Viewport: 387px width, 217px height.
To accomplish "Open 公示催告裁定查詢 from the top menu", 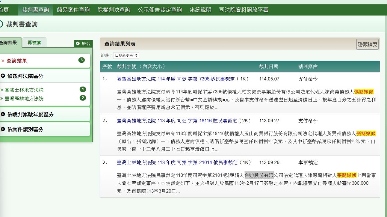I will pos(160,10).
